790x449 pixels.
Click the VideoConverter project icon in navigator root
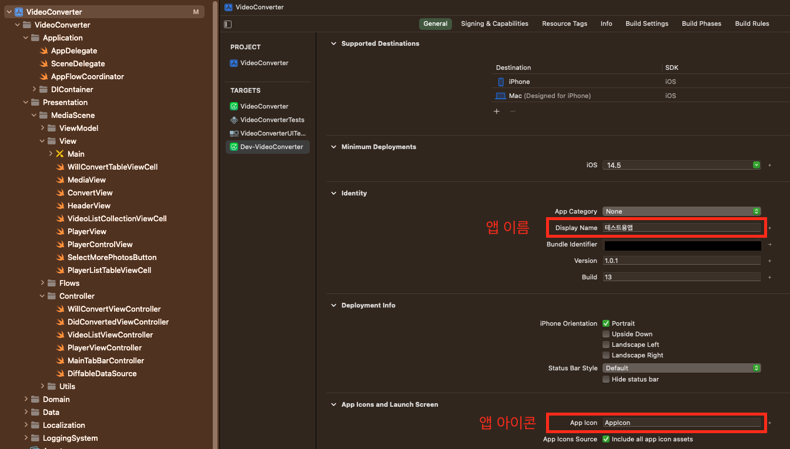(19, 12)
